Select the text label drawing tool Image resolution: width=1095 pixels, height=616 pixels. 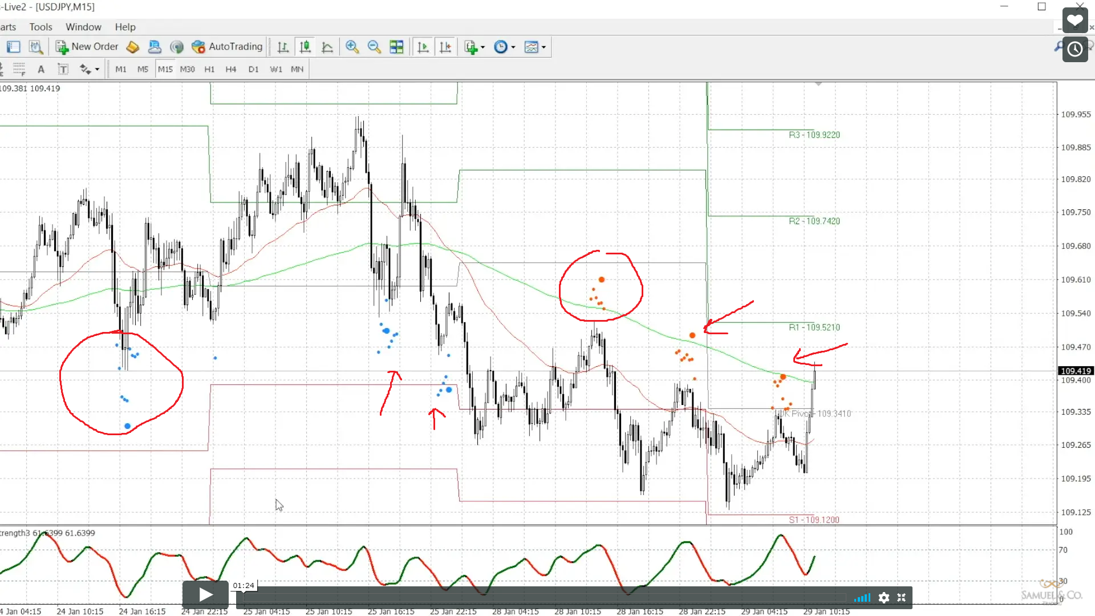pyautogui.click(x=63, y=69)
